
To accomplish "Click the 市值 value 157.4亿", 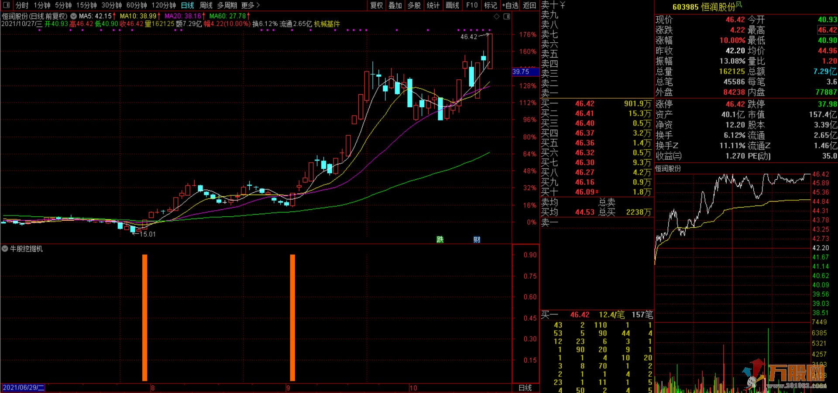I will coord(823,114).
